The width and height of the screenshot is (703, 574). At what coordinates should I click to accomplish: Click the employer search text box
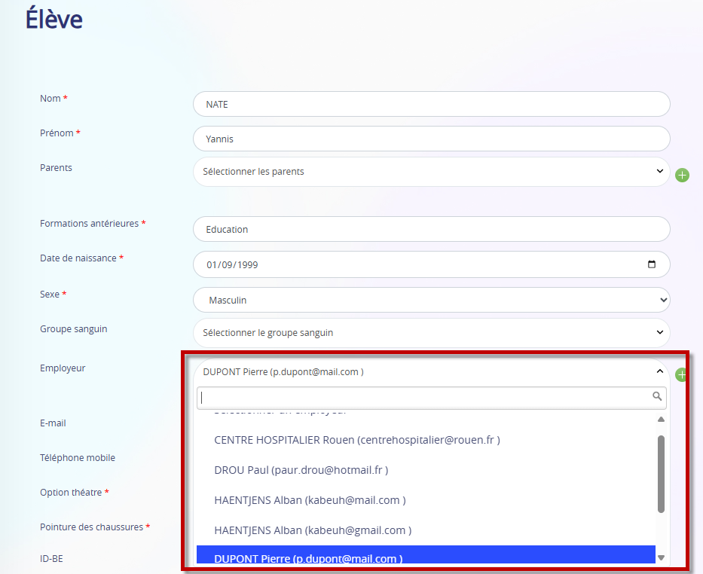click(x=431, y=398)
